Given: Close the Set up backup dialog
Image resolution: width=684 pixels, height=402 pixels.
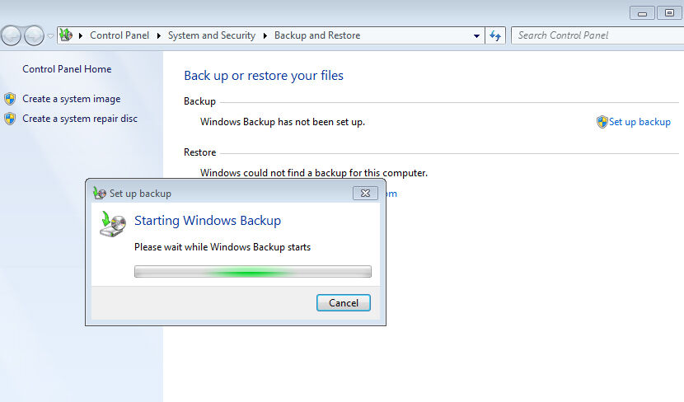Looking at the screenshot, I should [365, 193].
